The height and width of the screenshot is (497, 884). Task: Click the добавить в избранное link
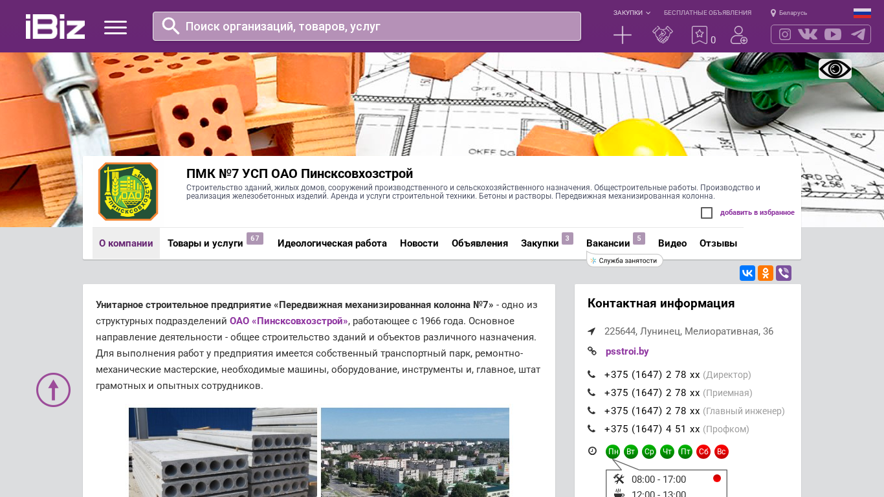(x=757, y=213)
